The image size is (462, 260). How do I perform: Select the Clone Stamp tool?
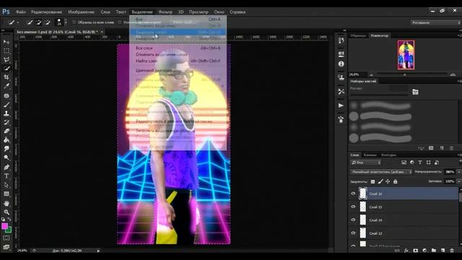coord(6,113)
